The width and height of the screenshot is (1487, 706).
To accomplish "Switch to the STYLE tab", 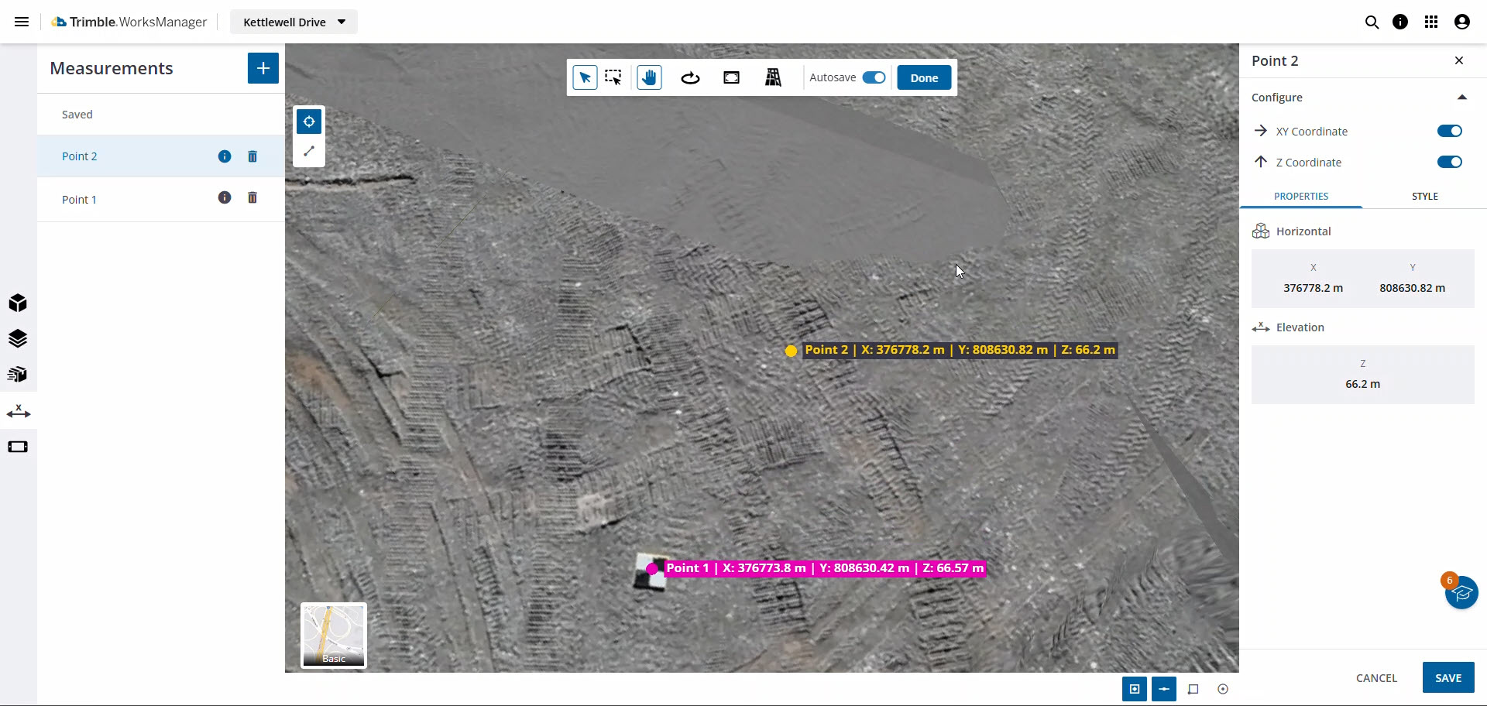I will pyautogui.click(x=1424, y=196).
